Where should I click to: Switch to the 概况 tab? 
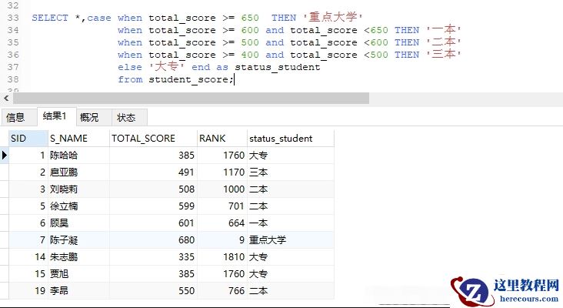coord(94,118)
